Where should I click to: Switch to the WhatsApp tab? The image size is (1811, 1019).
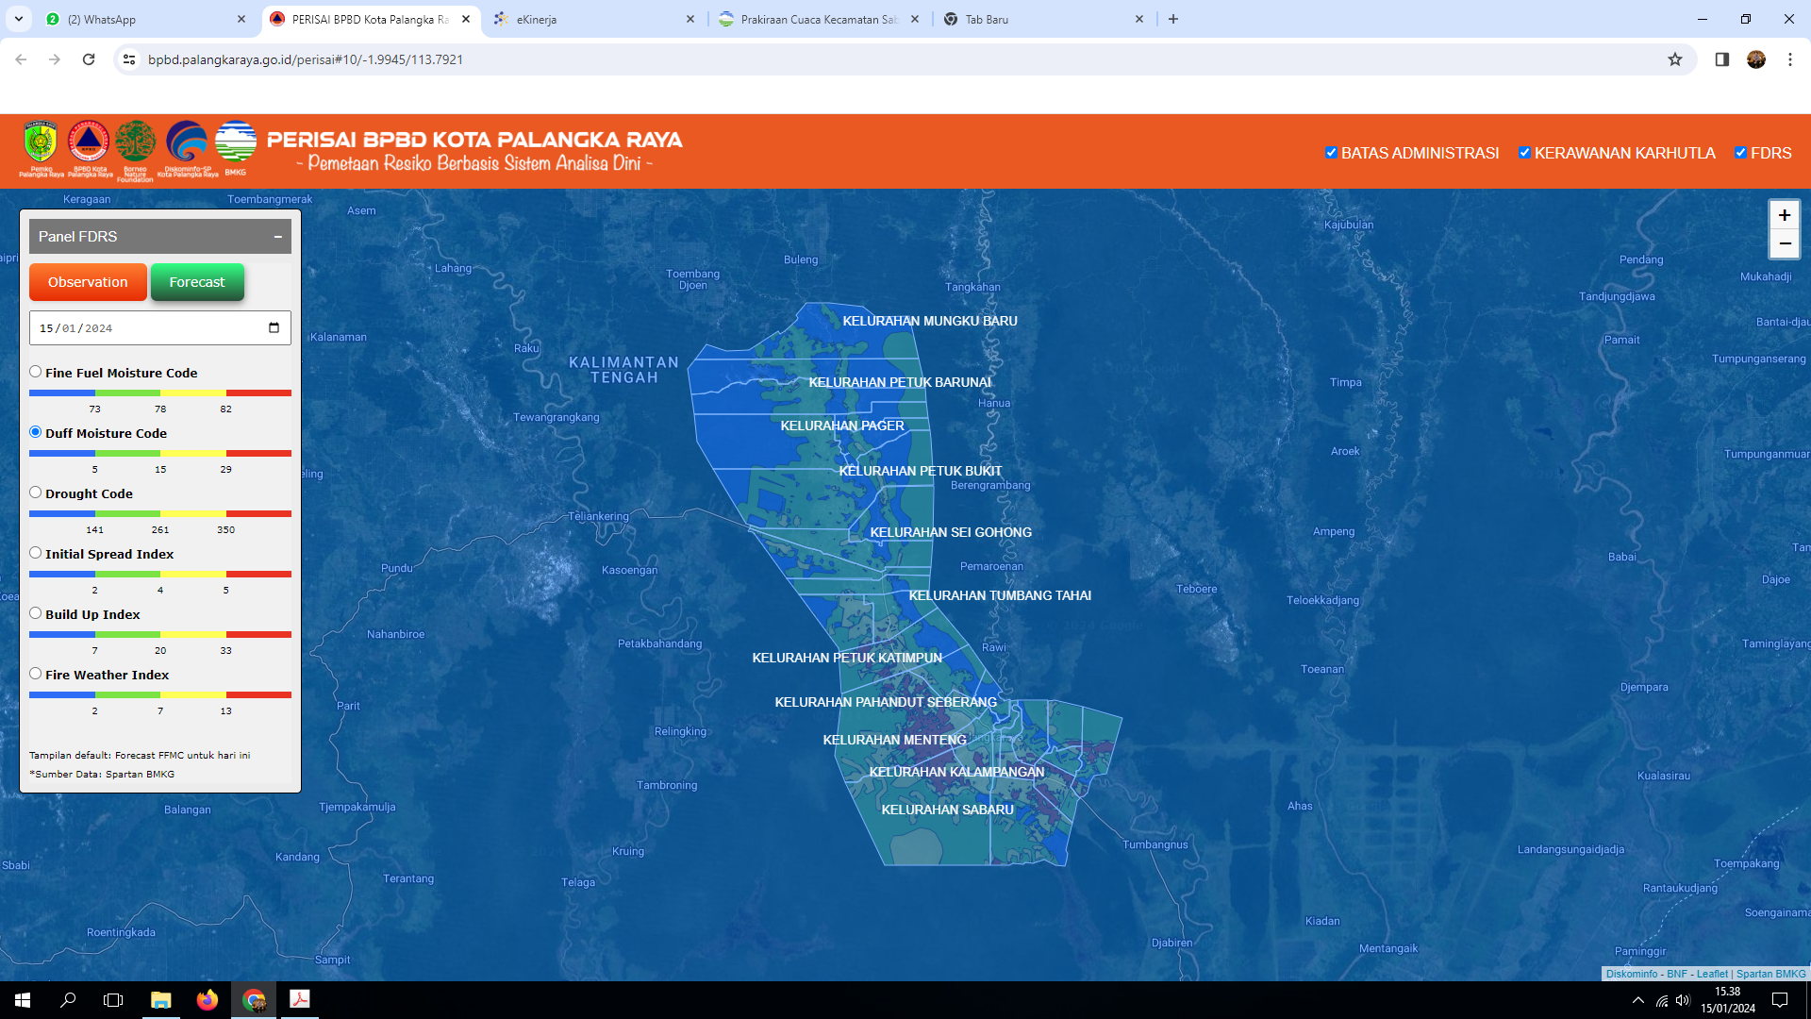pyautogui.click(x=146, y=19)
